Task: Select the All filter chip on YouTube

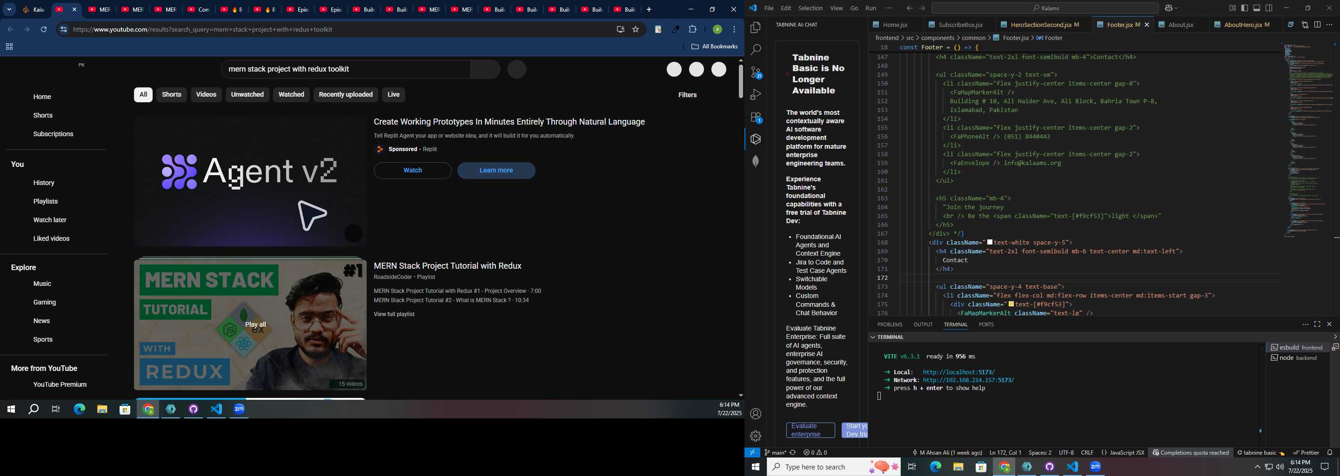Action: tap(143, 94)
